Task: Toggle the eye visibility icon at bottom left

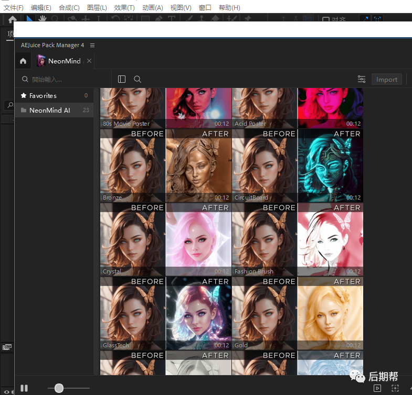Action: pos(7,392)
